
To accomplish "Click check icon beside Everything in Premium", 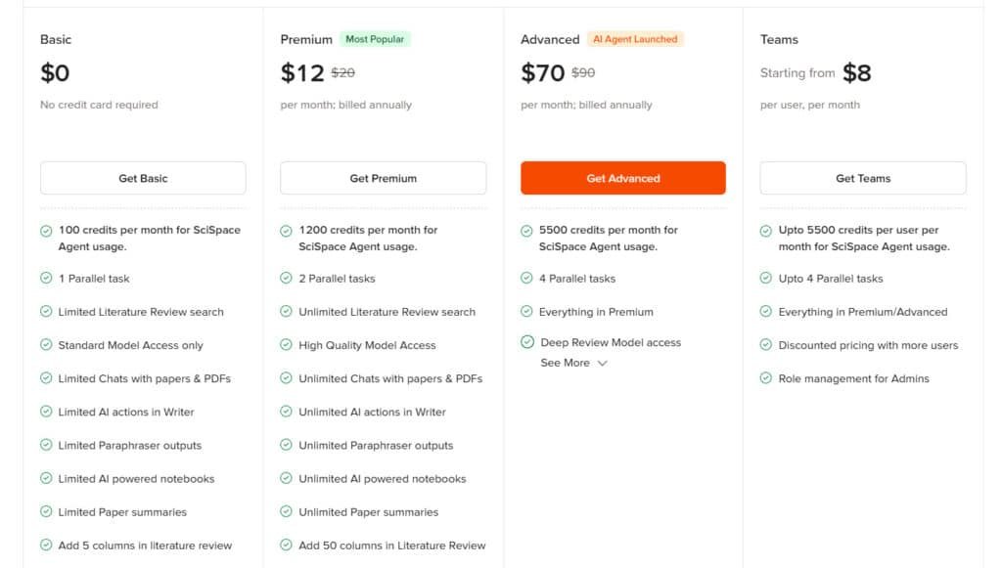I will [527, 312].
